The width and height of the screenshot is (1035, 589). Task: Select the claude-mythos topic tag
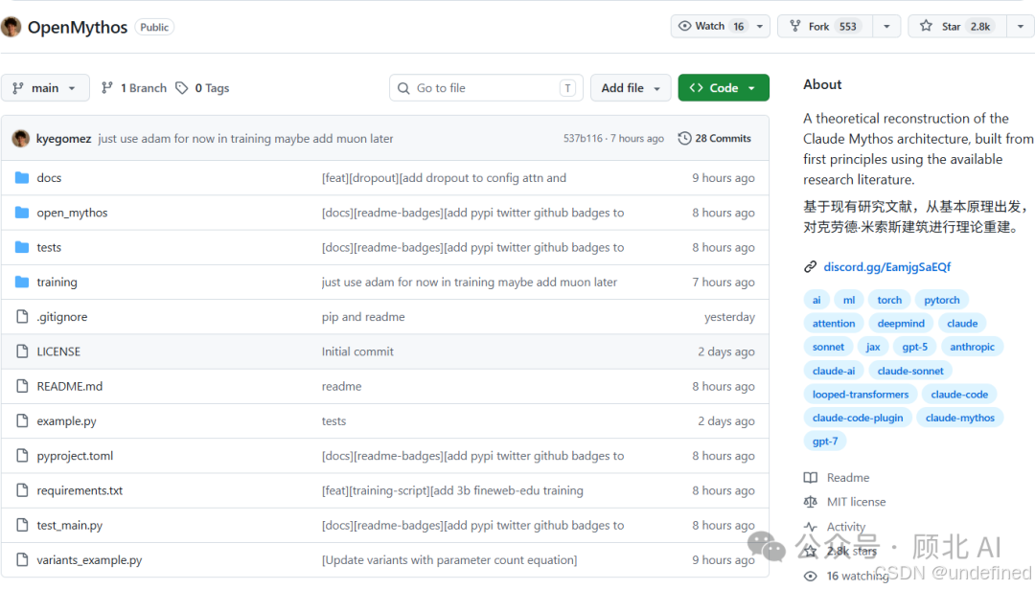tap(959, 418)
